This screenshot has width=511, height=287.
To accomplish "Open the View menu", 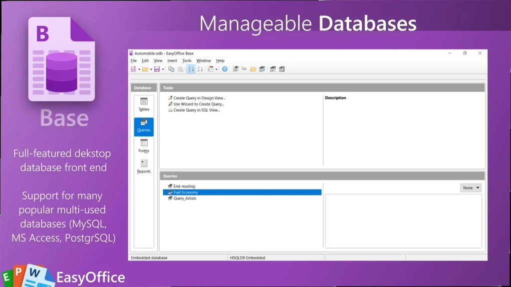I will click(x=158, y=60).
